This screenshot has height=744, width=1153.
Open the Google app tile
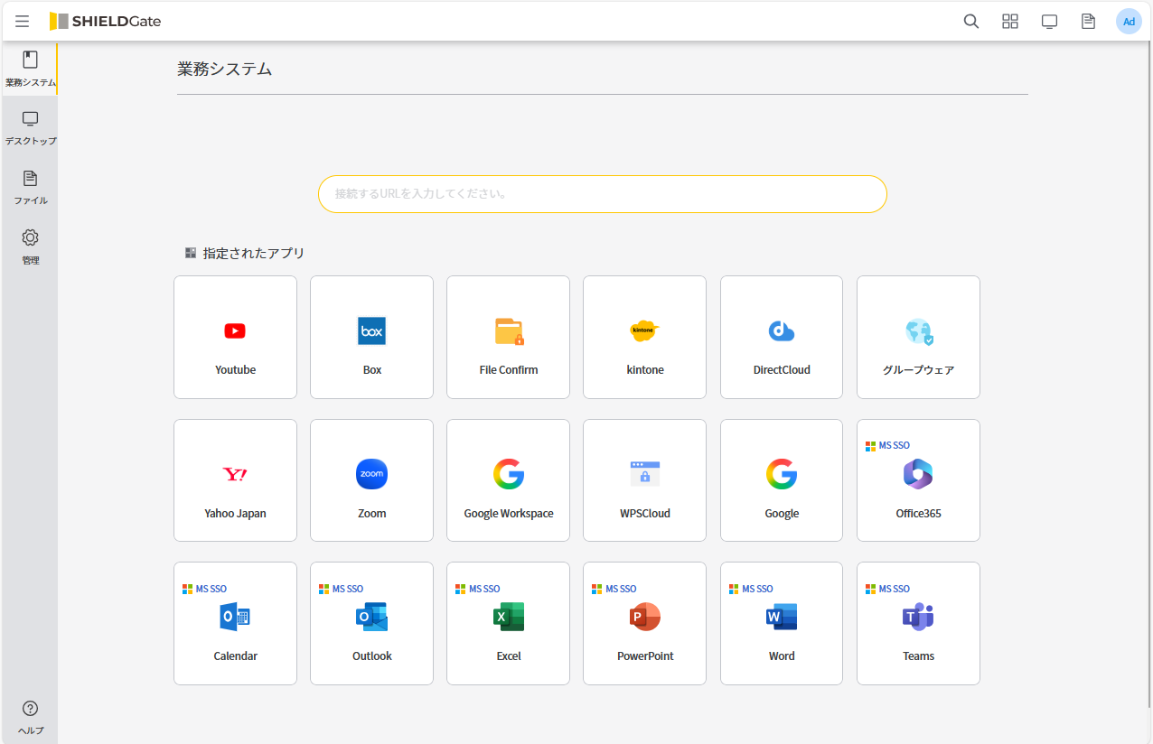click(x=782, y=480)
